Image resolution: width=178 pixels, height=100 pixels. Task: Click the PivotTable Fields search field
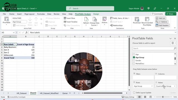point(154,48)
